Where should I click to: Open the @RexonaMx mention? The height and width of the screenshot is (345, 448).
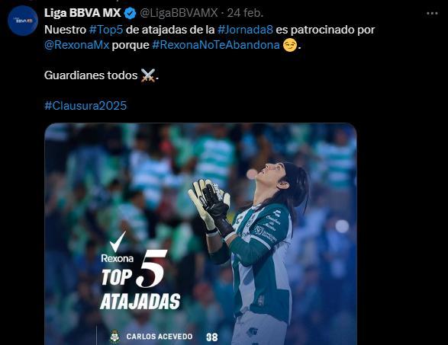77,45
